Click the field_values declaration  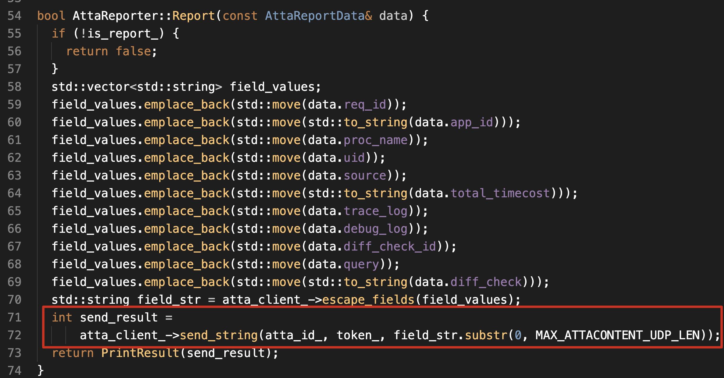click(x=272, y=87)
